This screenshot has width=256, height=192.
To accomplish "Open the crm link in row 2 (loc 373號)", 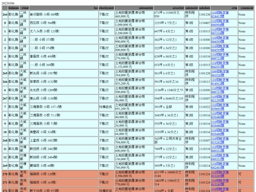I will click(220, 40).
